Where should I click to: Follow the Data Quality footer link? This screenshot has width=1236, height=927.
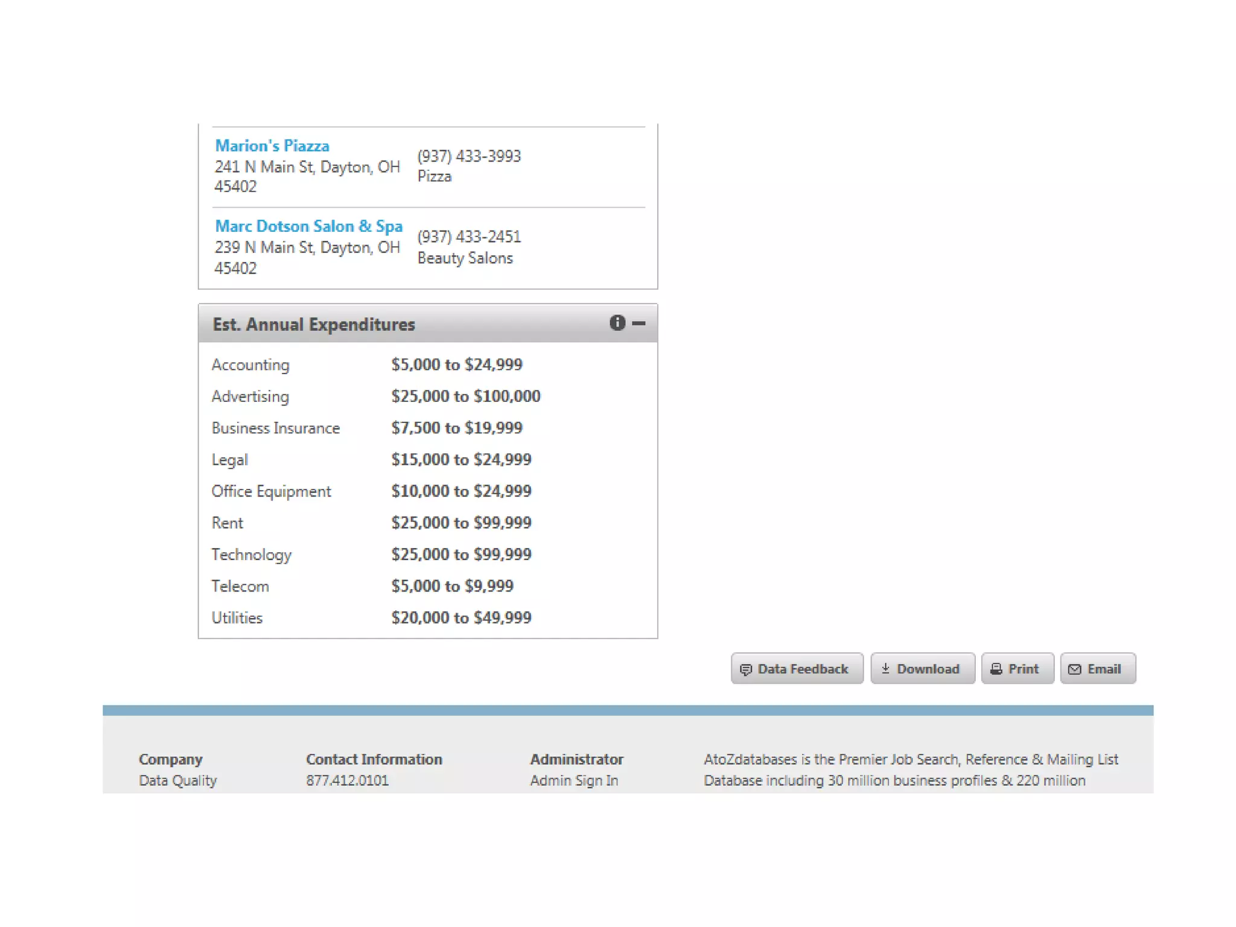point(177,780)
